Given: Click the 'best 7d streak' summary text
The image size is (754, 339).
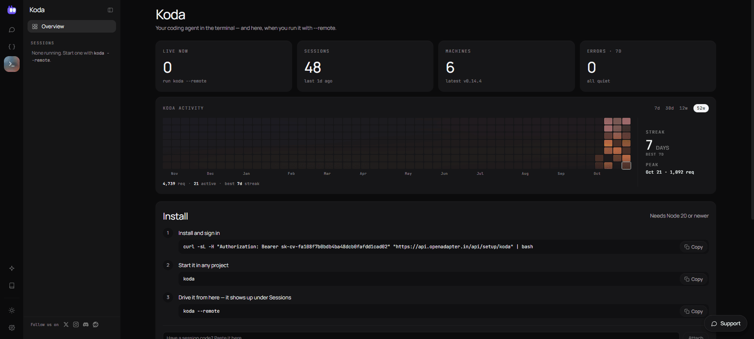Looking at the screenshot, I should pos(242,183).
